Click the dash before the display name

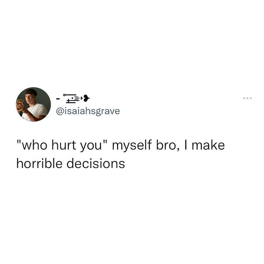point(58,99)
